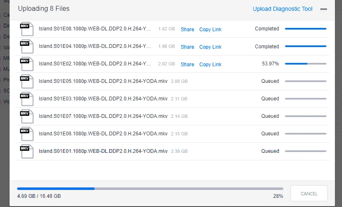Select the truncated Island.S01E08 file name
The height and width of the screenshot is (207, 342).
tap(95, 29)
